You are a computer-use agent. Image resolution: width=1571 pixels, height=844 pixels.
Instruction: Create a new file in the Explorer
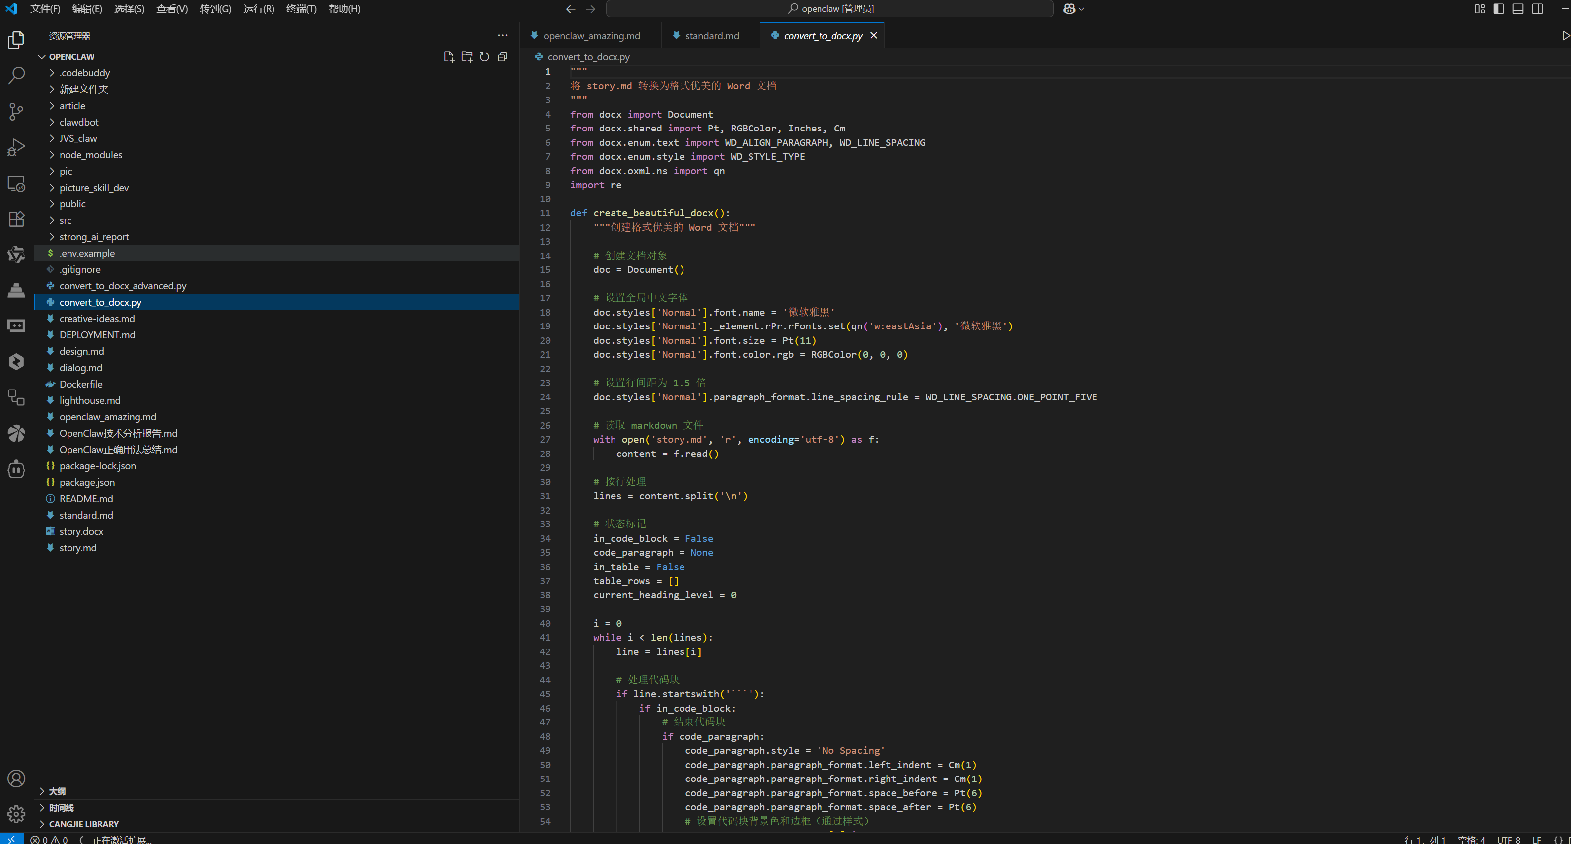pyautogui.click(x=449, y=57)
